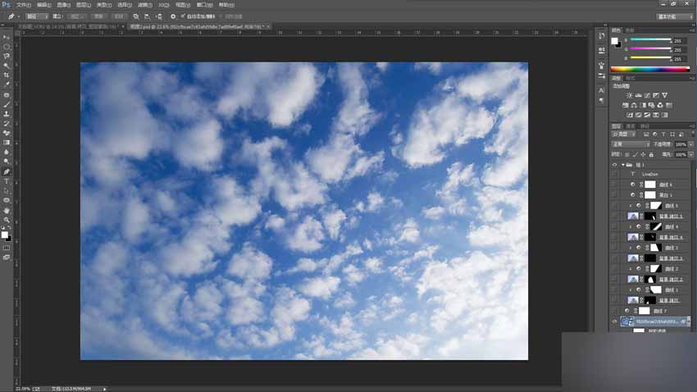Add a Photo Filter adjustment
This screenshot has width=697, height=392.
pyautogui.click(x=651, y=105)
